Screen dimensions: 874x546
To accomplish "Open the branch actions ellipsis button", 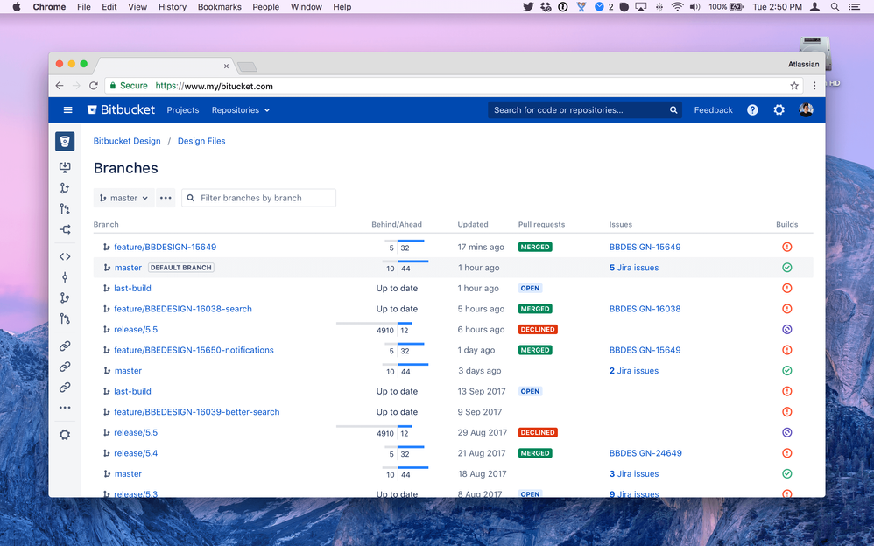I will pyautogui.click(x=166, y=198).
